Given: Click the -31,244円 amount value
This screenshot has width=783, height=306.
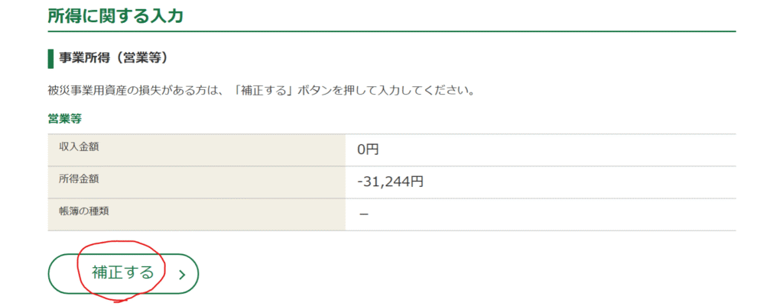Looking at the screenshot, I should [390, 182].
